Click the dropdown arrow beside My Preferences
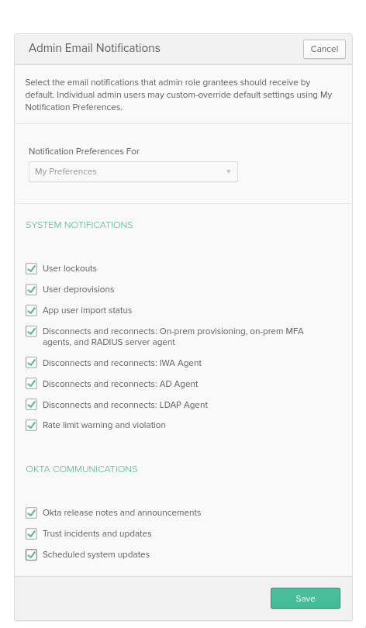 click(x=228, y=172)
